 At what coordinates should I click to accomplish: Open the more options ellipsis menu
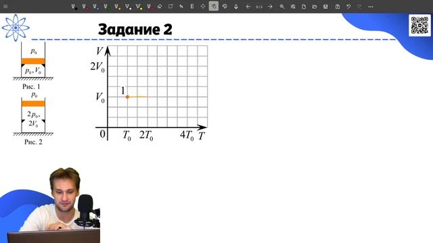click(371, 7)
